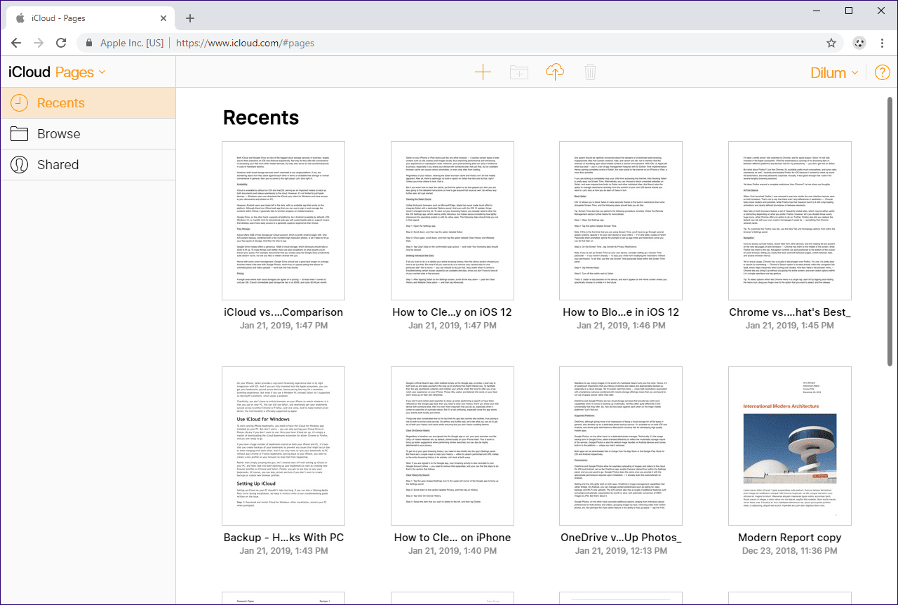The image size is (898, 605).
Task: Click the Dec 23, 2018, 11:36 PM date
Action: tap(790, 551)
